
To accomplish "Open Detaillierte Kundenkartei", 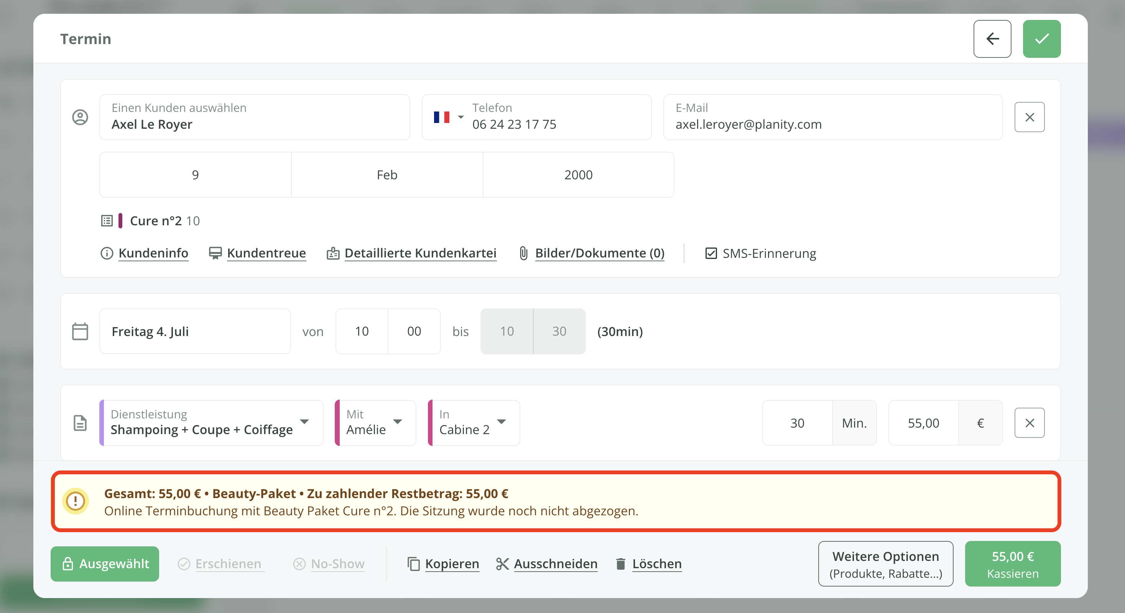I will click(420, 254).
